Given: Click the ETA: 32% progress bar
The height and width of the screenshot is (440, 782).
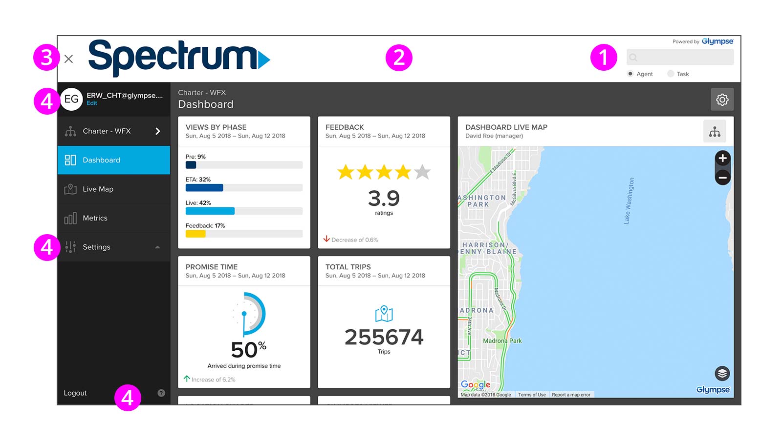Looking at the screenshot, I should coord(244,188).
